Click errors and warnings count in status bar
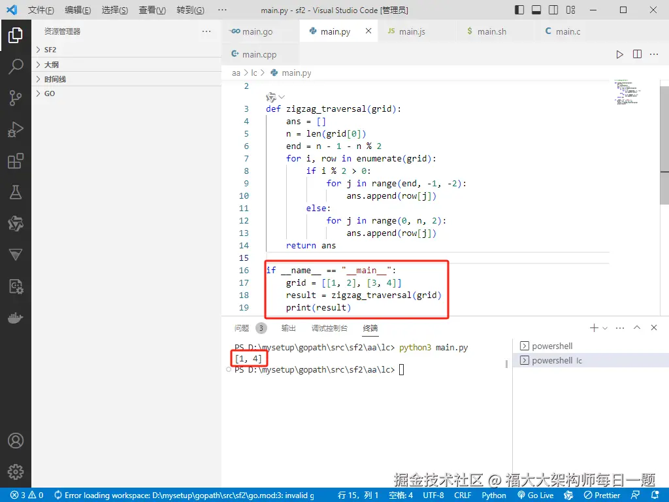669x502 pixels. tap(27, 495)
